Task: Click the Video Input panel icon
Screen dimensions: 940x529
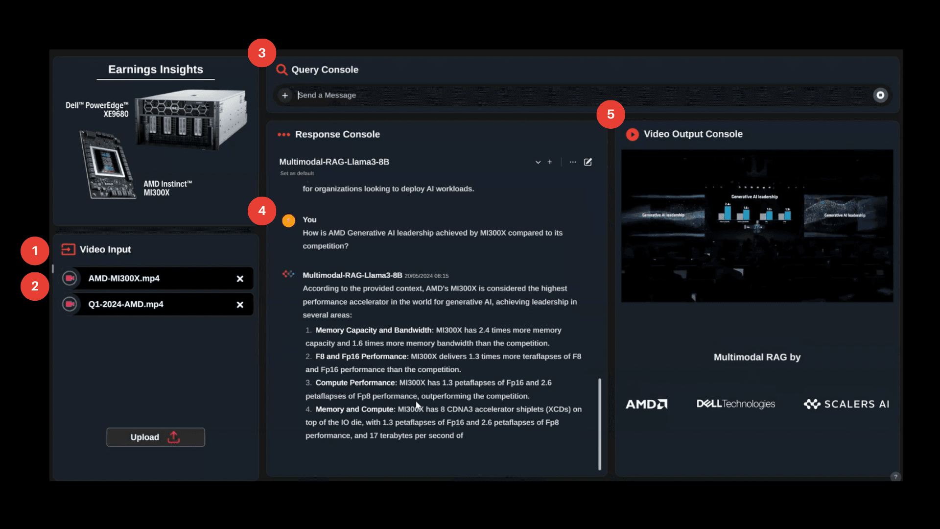Action: [68, 249]
